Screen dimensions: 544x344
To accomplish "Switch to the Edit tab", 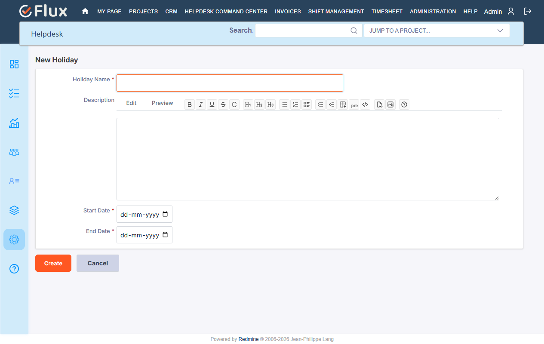I will point(131,103).
